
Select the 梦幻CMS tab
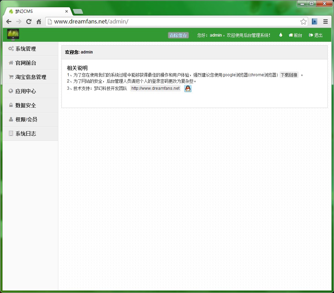[38, 11]
